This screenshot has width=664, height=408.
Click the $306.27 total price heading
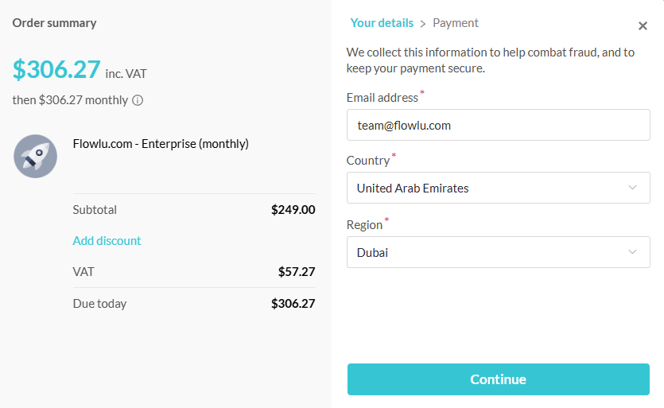pos(56,69)
